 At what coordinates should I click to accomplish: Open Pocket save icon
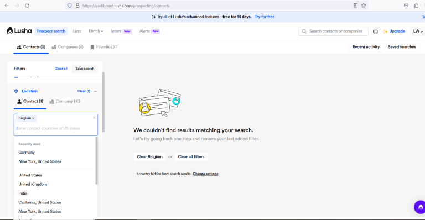coord(406,6)
